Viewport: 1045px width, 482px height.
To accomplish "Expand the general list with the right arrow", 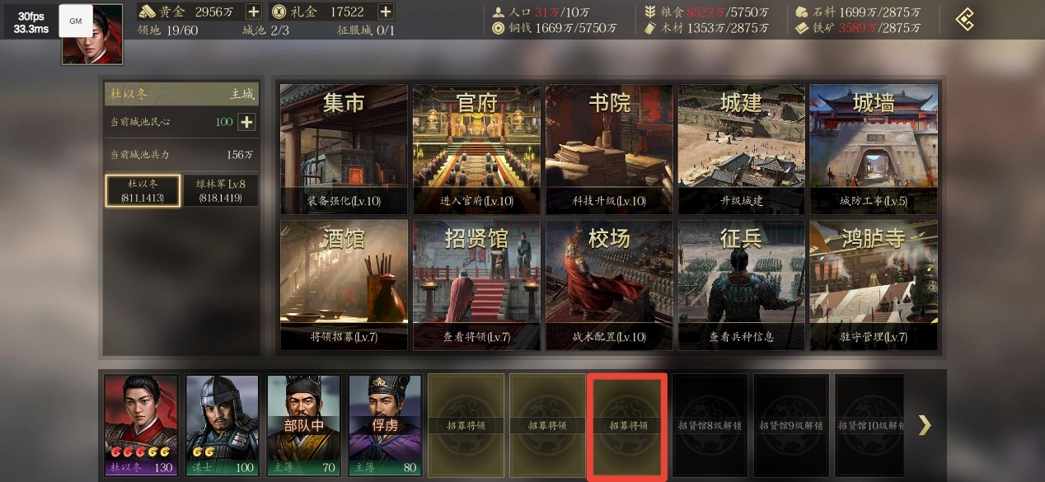I will [925, 425].
